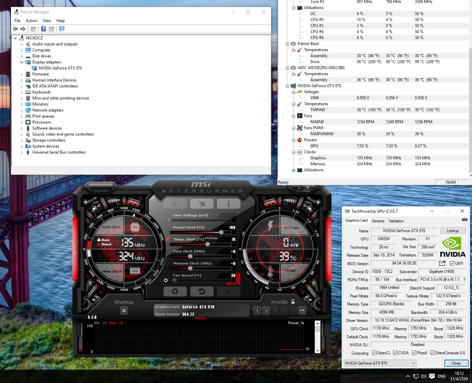Click the BIOS share/export icon in GPU-Z

pyautogui.click(x=442, y=263)
